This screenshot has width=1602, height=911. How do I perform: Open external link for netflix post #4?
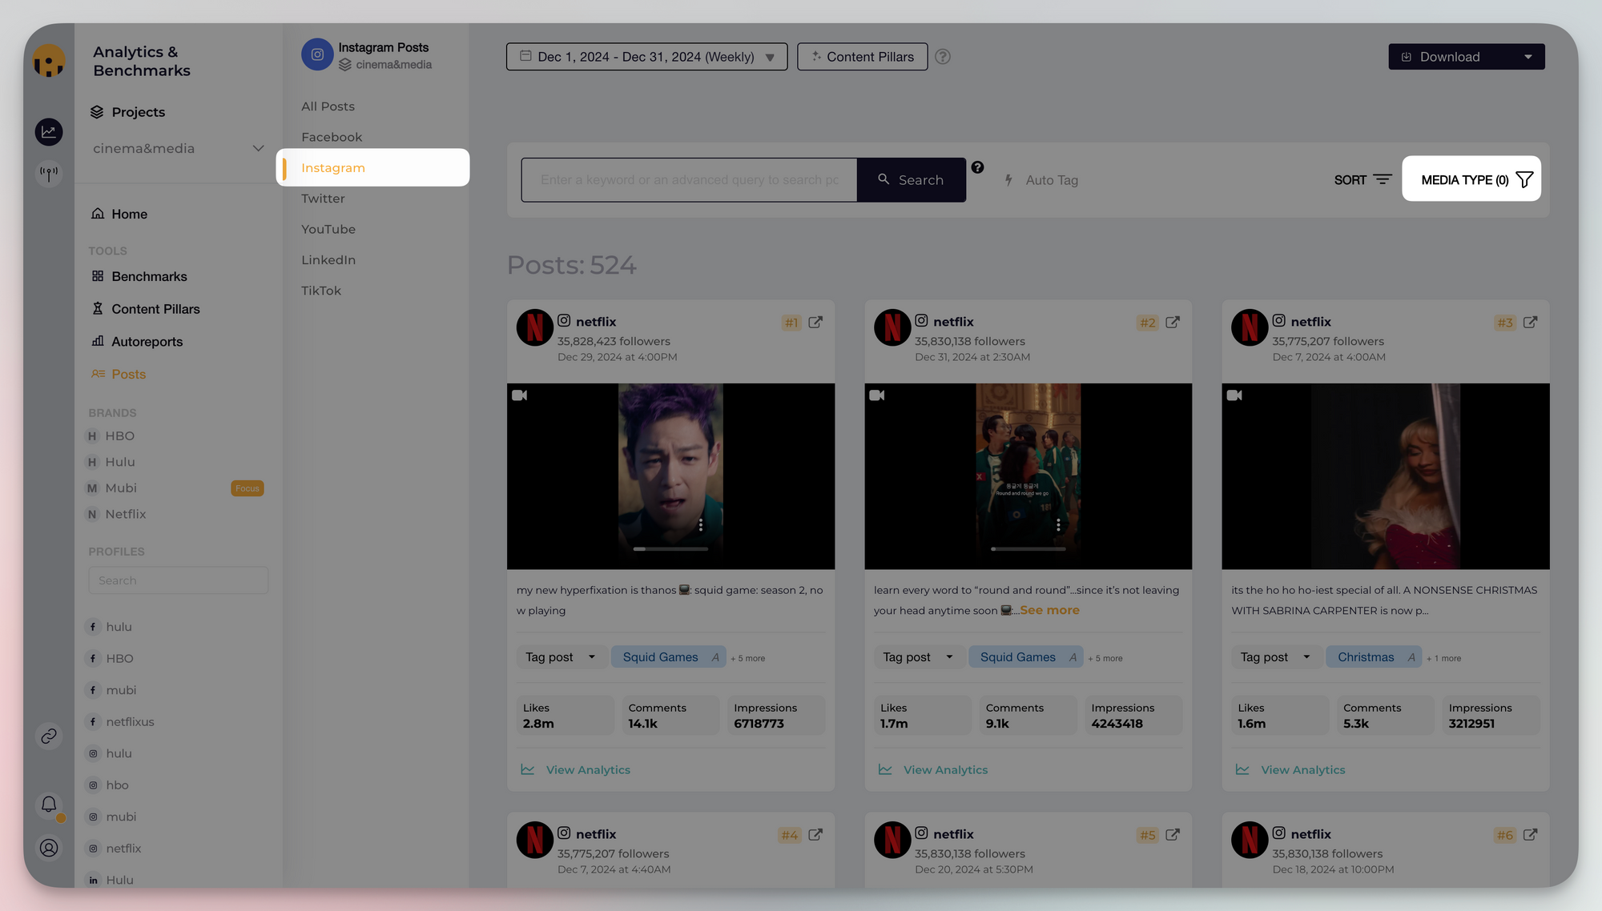click(815, 834)
